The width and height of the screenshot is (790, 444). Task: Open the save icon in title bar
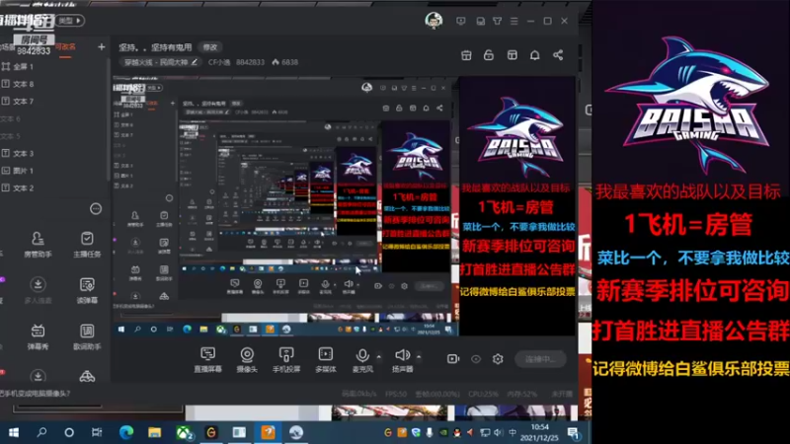[x=480, y=21]
